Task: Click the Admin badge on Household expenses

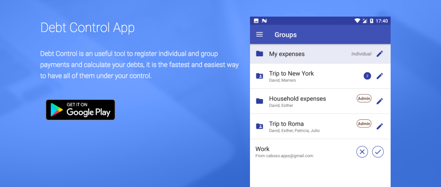Action: [x=364, y=98]
